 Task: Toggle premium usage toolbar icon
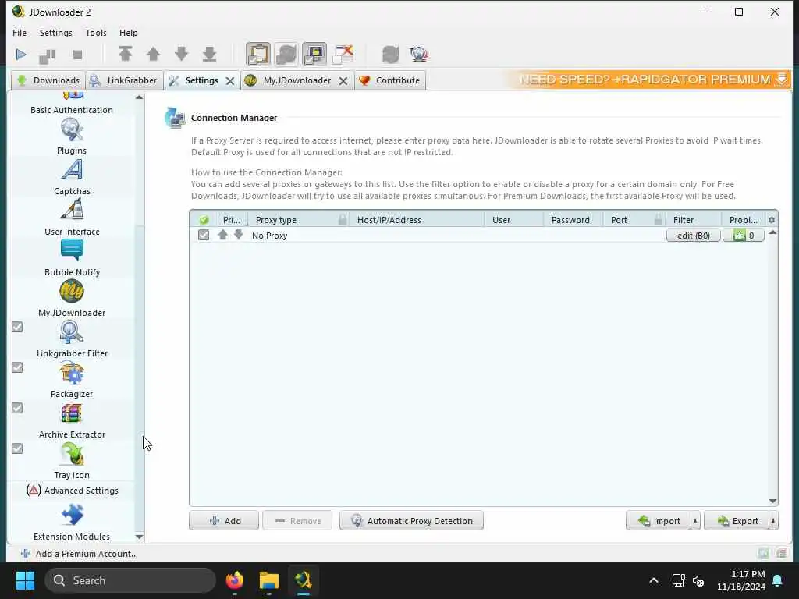[314, 54]
